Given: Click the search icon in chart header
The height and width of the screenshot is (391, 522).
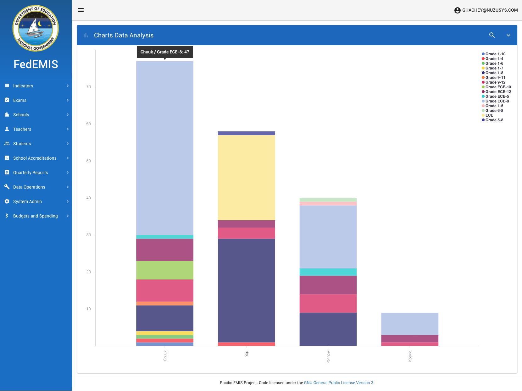Looking at the screenshot, I should 492,35.
